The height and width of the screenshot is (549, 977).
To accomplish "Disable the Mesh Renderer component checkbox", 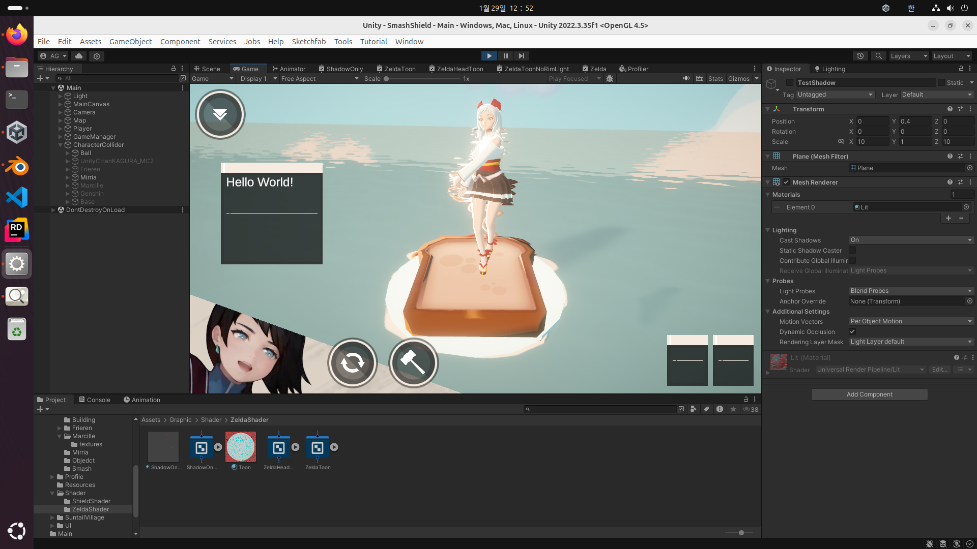I will (x=786, y=182).
